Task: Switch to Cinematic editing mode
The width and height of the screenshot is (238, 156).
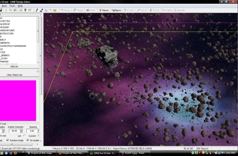Action: pos(180,10)
